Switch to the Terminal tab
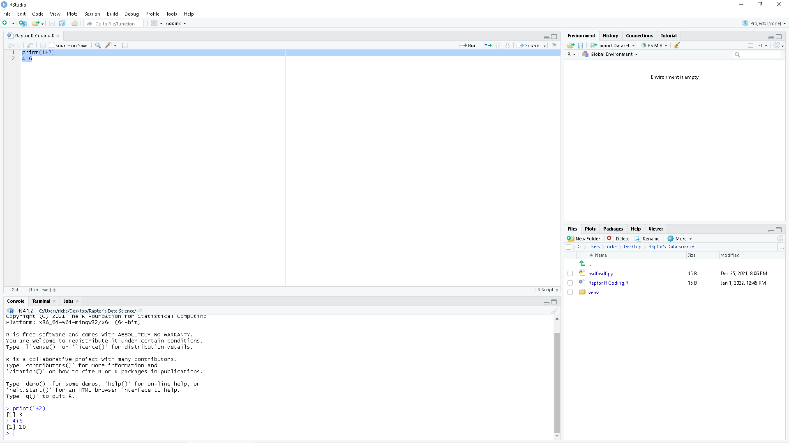789x443 pixels. [41, 301]
